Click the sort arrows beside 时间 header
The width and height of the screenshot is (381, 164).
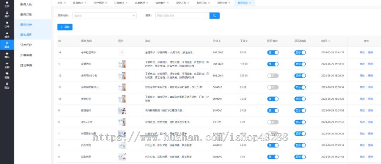click(x=329, y=41)
